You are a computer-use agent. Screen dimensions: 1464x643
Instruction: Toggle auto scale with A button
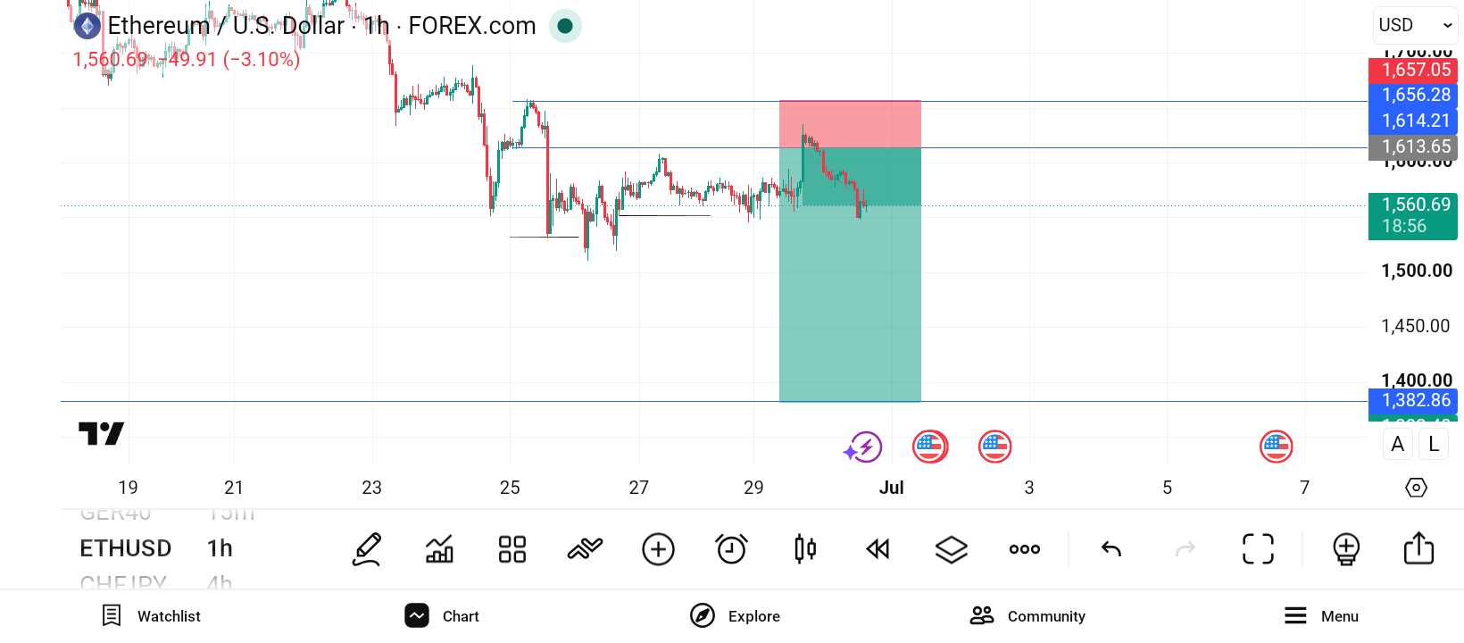pyautogui.click(x=1398, y=444)
